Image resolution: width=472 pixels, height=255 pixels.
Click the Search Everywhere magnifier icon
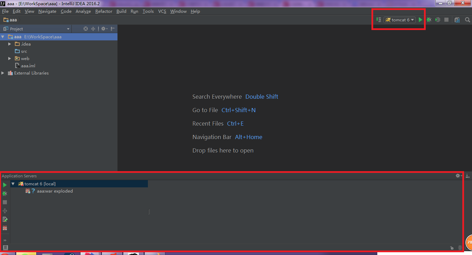[467, 20]
